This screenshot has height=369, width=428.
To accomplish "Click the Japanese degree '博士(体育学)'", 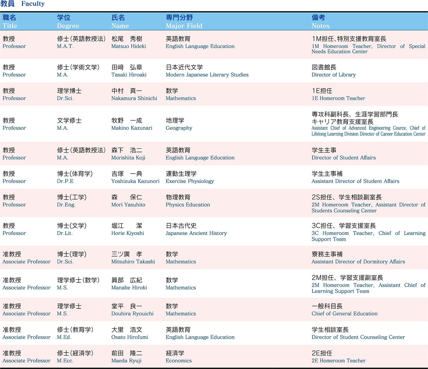I will click(75, 174).
